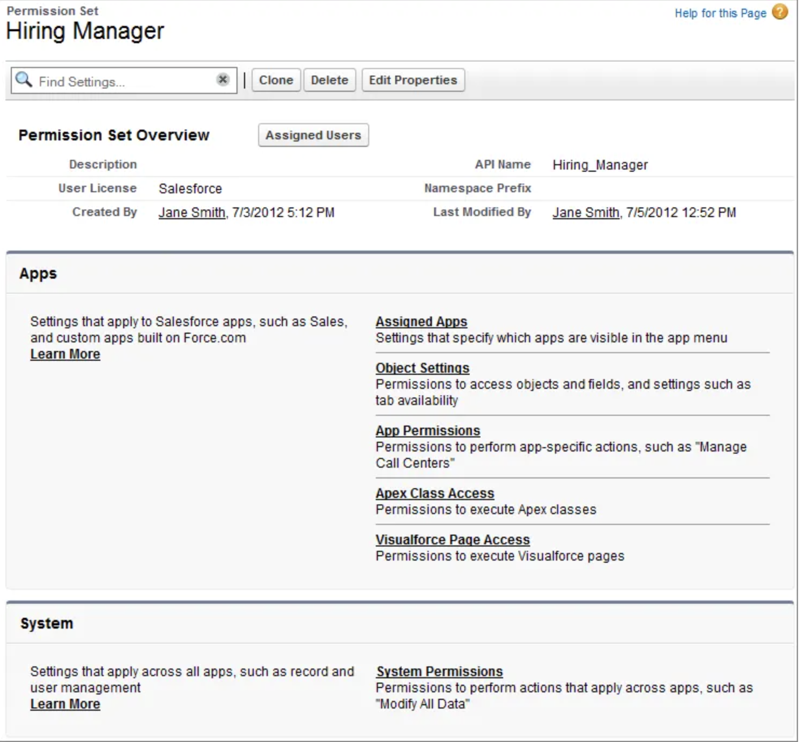The height and width of the screenshot is (742, 799).
Task: Open Apex Class Access settings
Action: pos(435,493)
